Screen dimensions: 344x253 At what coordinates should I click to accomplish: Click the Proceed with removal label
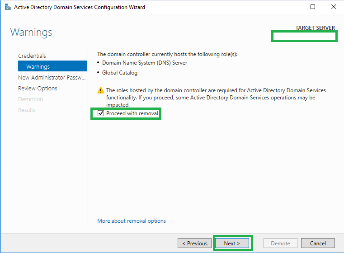point(132,113)
